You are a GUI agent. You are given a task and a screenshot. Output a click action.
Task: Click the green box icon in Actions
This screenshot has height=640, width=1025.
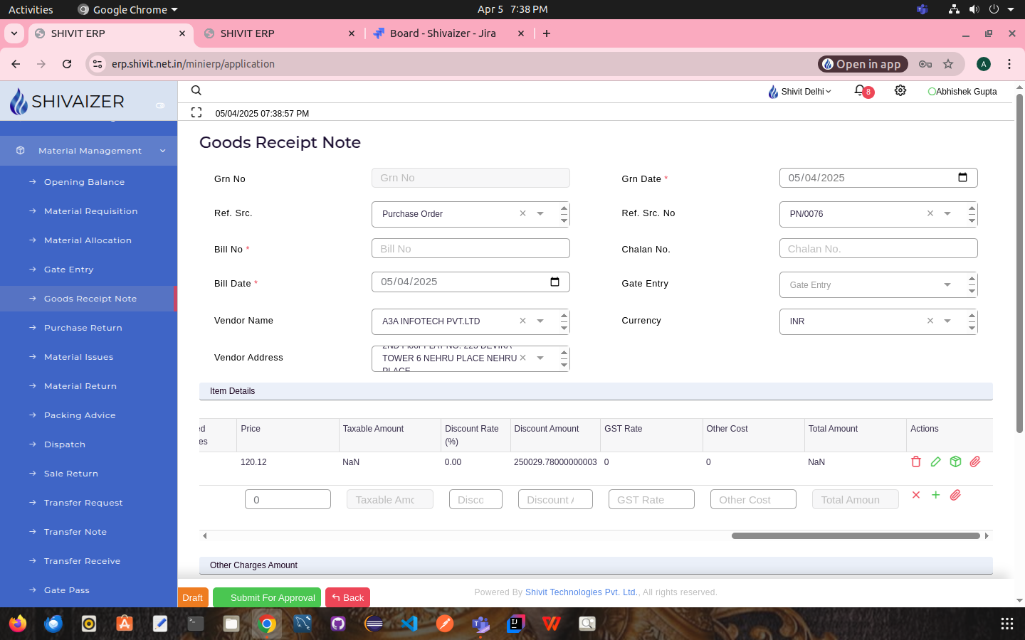click(x=955, y=462)
